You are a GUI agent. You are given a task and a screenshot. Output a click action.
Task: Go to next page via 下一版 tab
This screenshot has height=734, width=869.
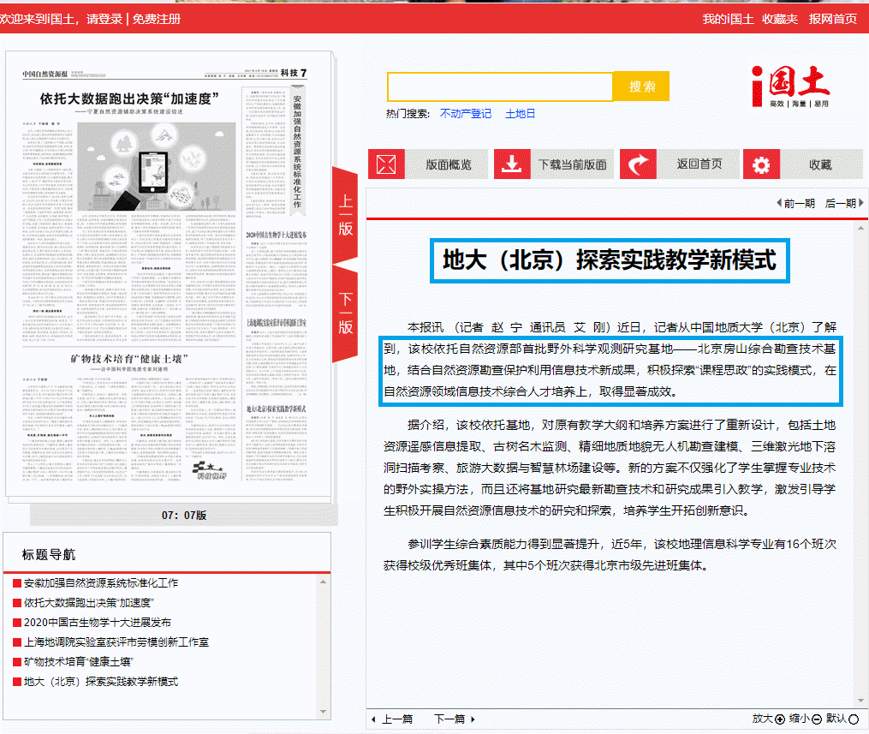[x=345, y=313]
